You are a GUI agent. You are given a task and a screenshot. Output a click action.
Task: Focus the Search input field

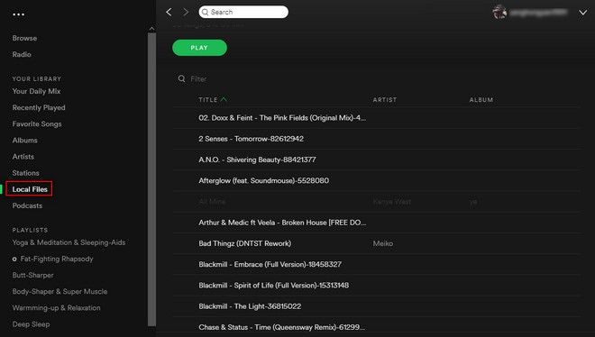(x=243, y=12)
